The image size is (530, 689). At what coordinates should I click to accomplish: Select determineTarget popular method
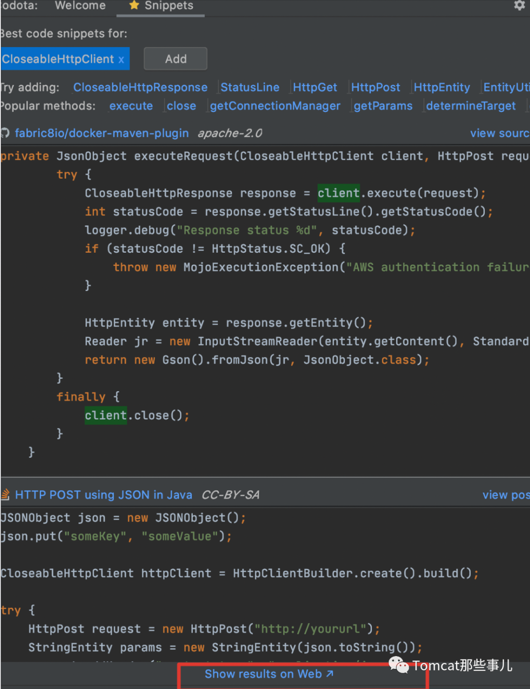[x=471, y=106]
